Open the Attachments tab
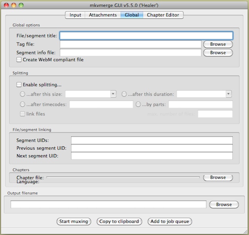 click(102, 15)
